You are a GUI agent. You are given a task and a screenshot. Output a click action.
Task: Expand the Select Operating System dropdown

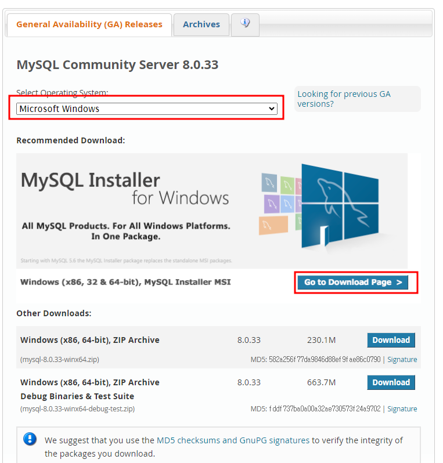[x=147, y=108]
